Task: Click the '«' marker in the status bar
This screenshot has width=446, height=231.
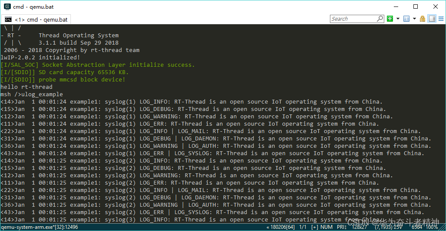Action: click(x=268, y=227)
